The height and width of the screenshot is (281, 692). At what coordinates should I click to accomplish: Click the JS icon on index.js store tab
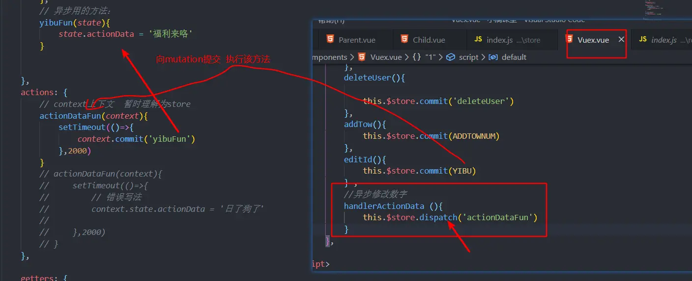pos(478,39)
